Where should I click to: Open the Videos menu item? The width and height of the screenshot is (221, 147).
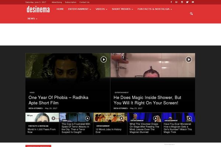pos(100,9)
